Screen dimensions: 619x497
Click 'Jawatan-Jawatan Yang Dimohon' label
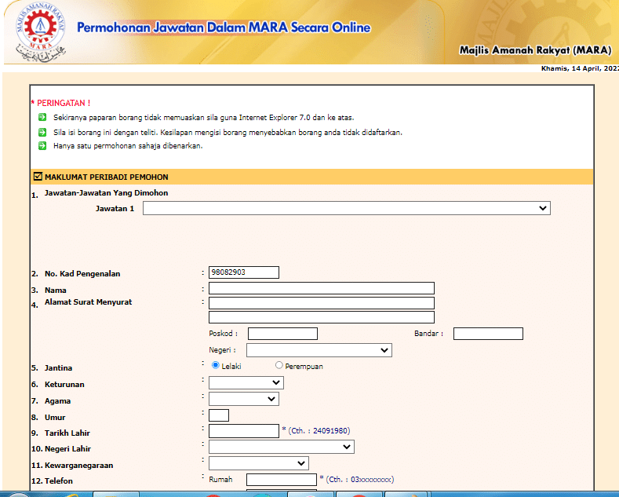106,193
